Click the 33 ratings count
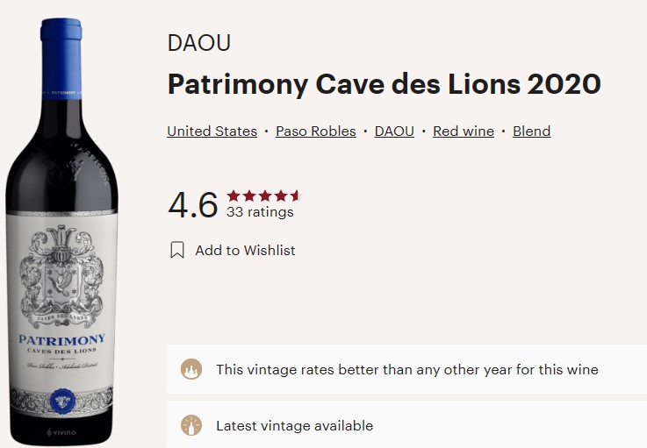The image size is (647, 448). pos(260,212)
